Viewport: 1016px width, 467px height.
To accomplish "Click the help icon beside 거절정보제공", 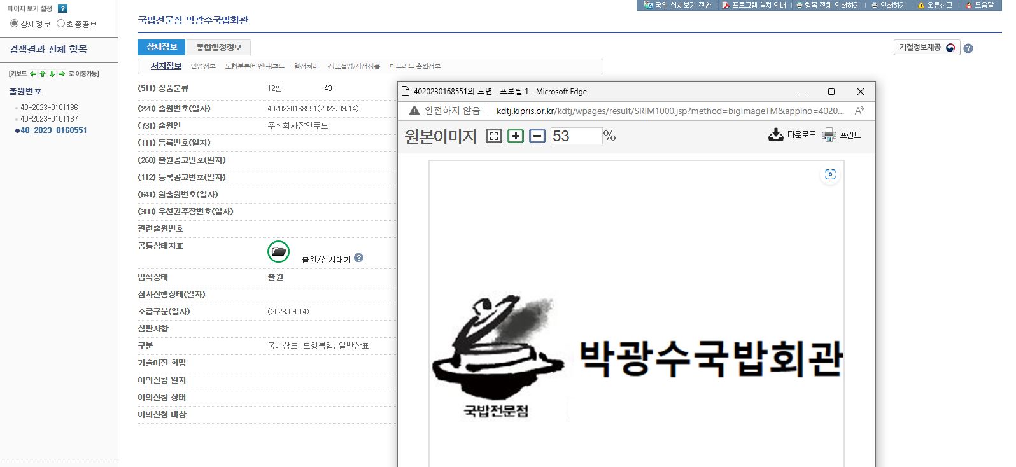I will pos(968,48).
